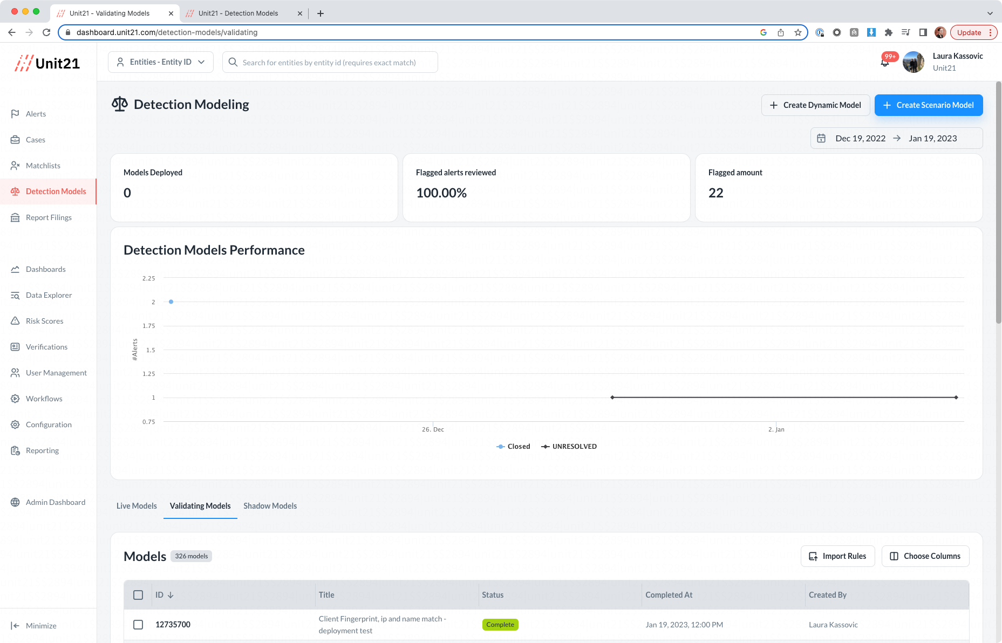Click the Verifications ID card icon
This screenshot has height=643, width=1002.
(x=15, y=347)
